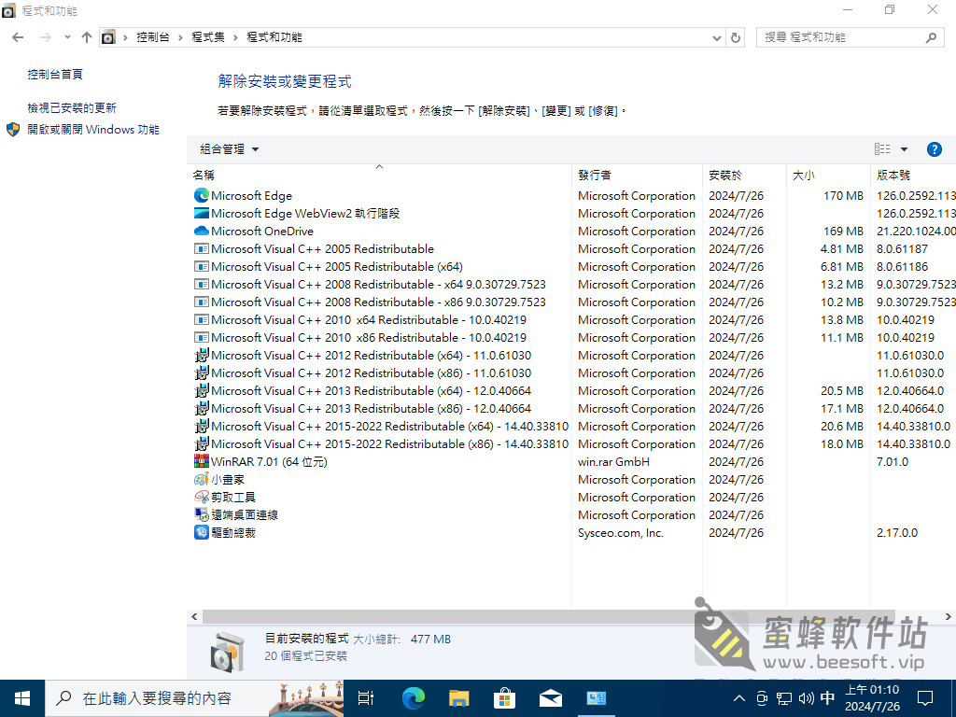
Task: Navigate to 控制台 in breadcrumb
Action: point(152,37)
